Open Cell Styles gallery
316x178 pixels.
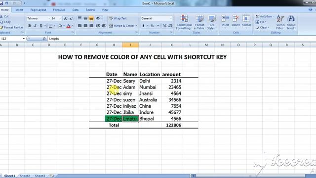pyautogui.click(x=212, y=22)
